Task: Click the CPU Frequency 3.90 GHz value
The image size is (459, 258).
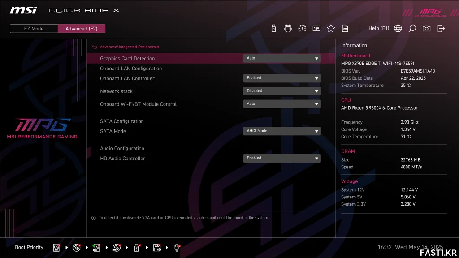Action: coord(410,122)
